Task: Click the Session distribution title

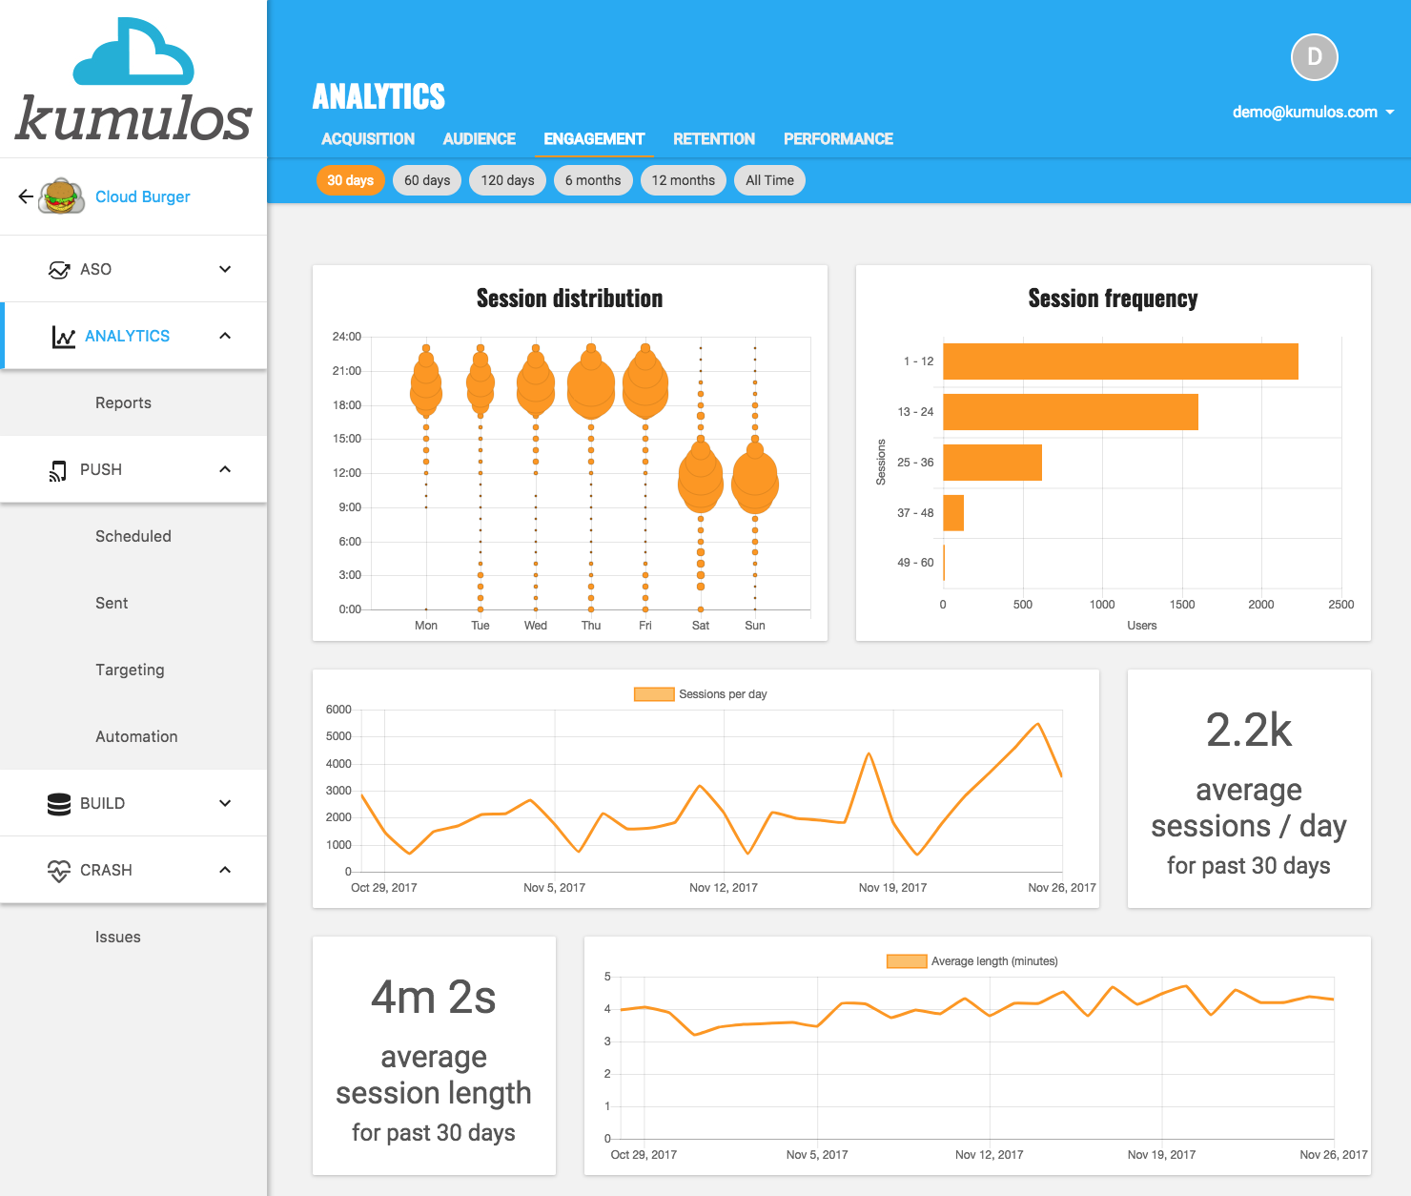Action: [569, 299]
